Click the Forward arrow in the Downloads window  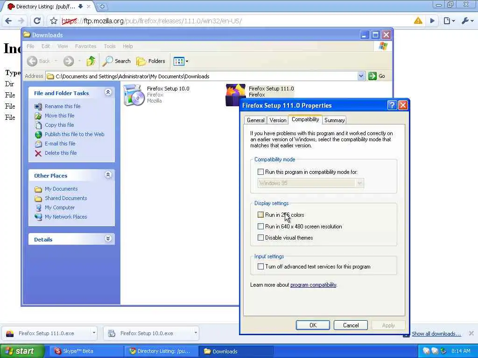[x=69, y=61]
